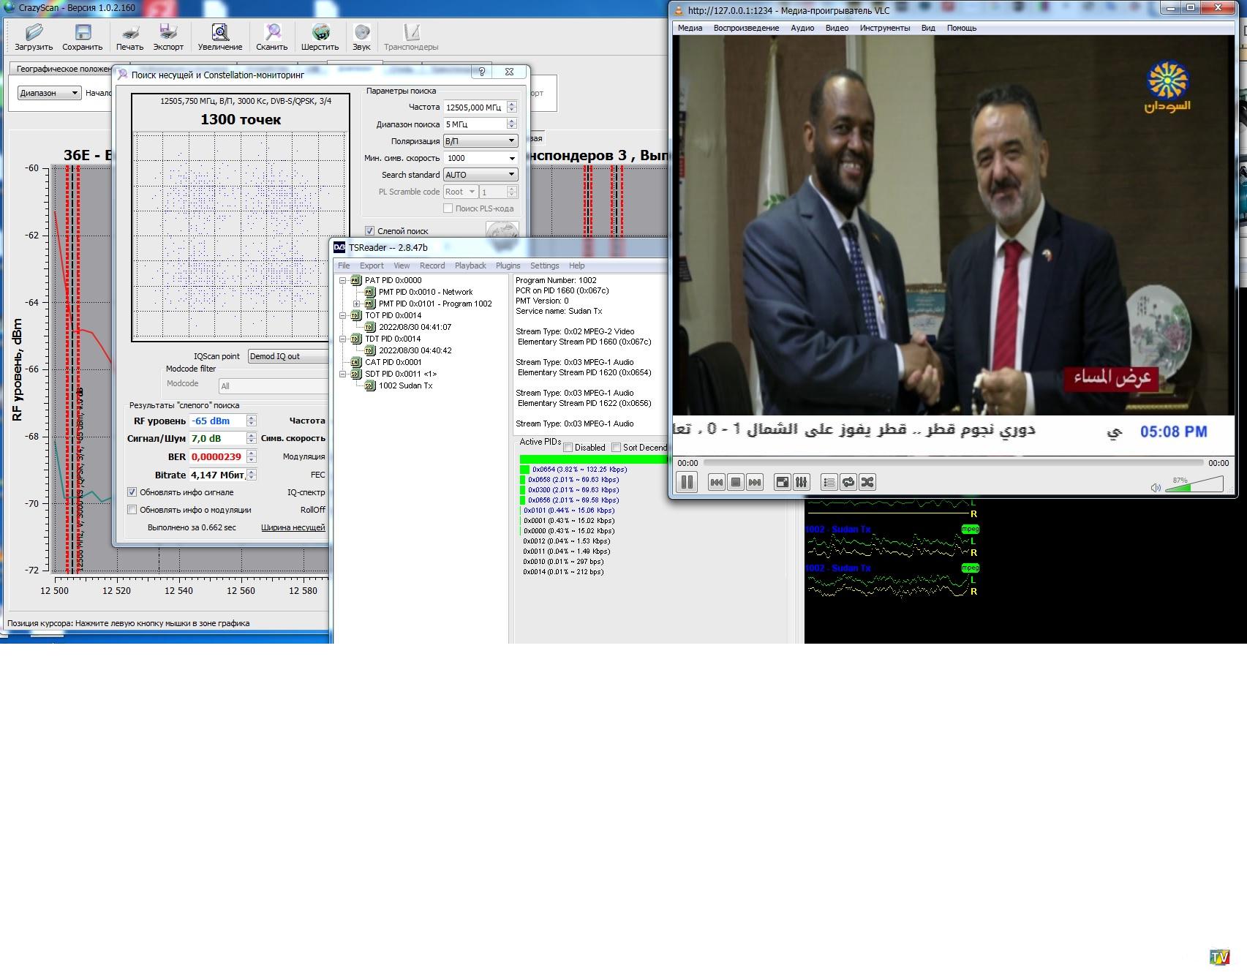Viewport: 1247px width, 975px height.
Task: Toggle VLC fullscreen video button
Action: tap(782, 482)
